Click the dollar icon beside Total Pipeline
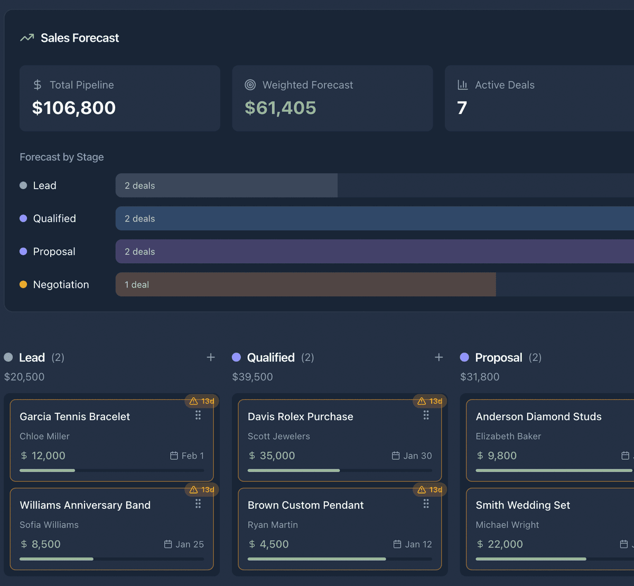 coord(37,85)
